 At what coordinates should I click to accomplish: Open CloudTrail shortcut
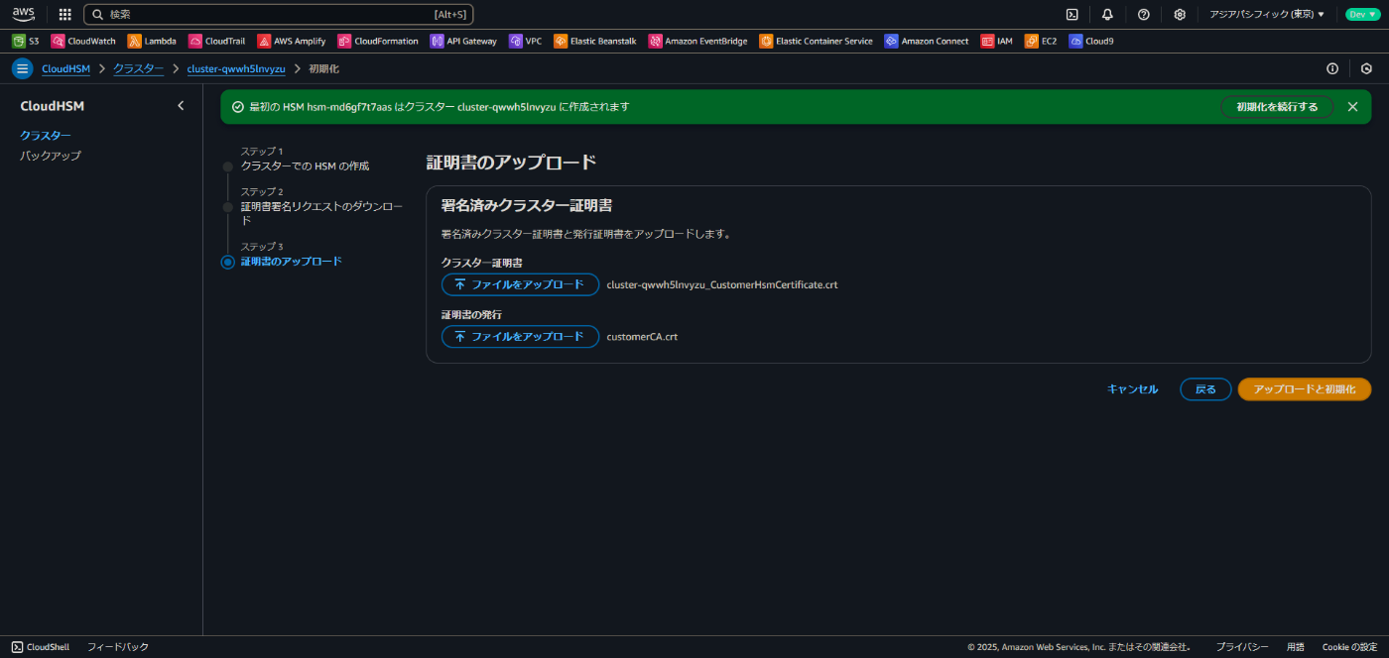click(x=216, y=42)
